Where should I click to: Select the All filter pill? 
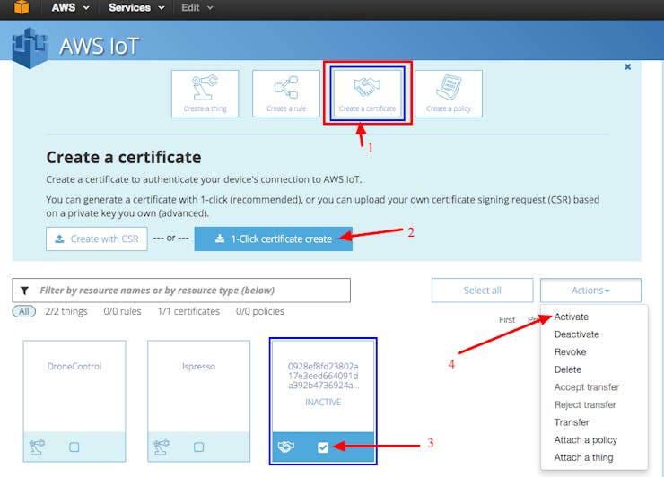23,311
